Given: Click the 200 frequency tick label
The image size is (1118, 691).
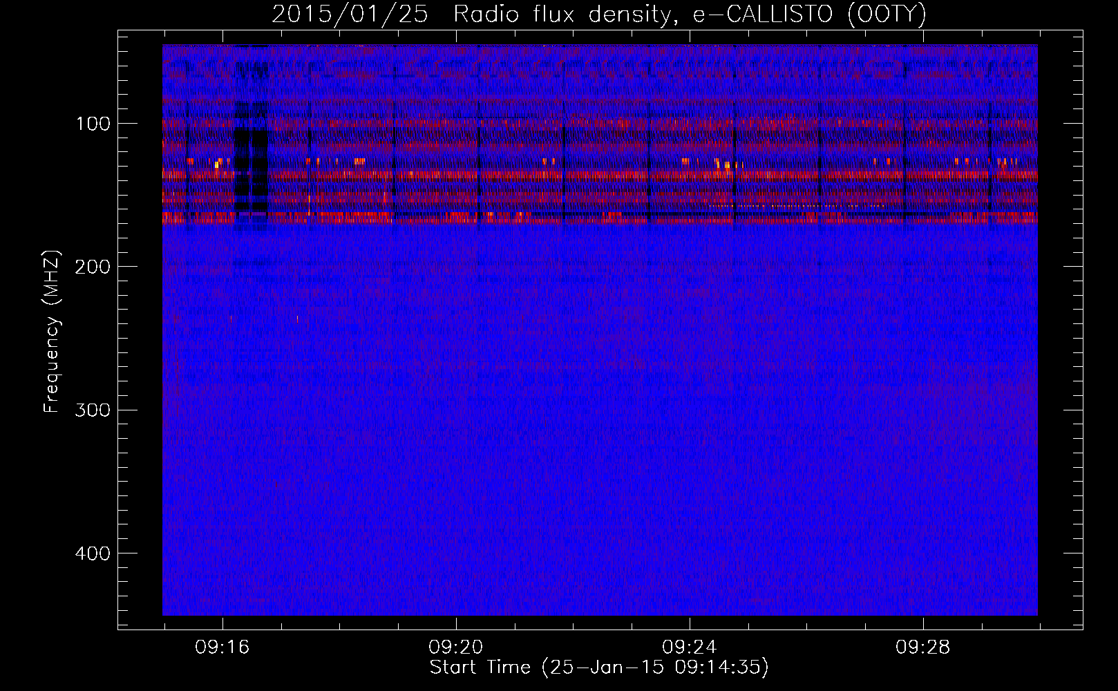Looking at the screenshot, I should click(x=92, y=267).
